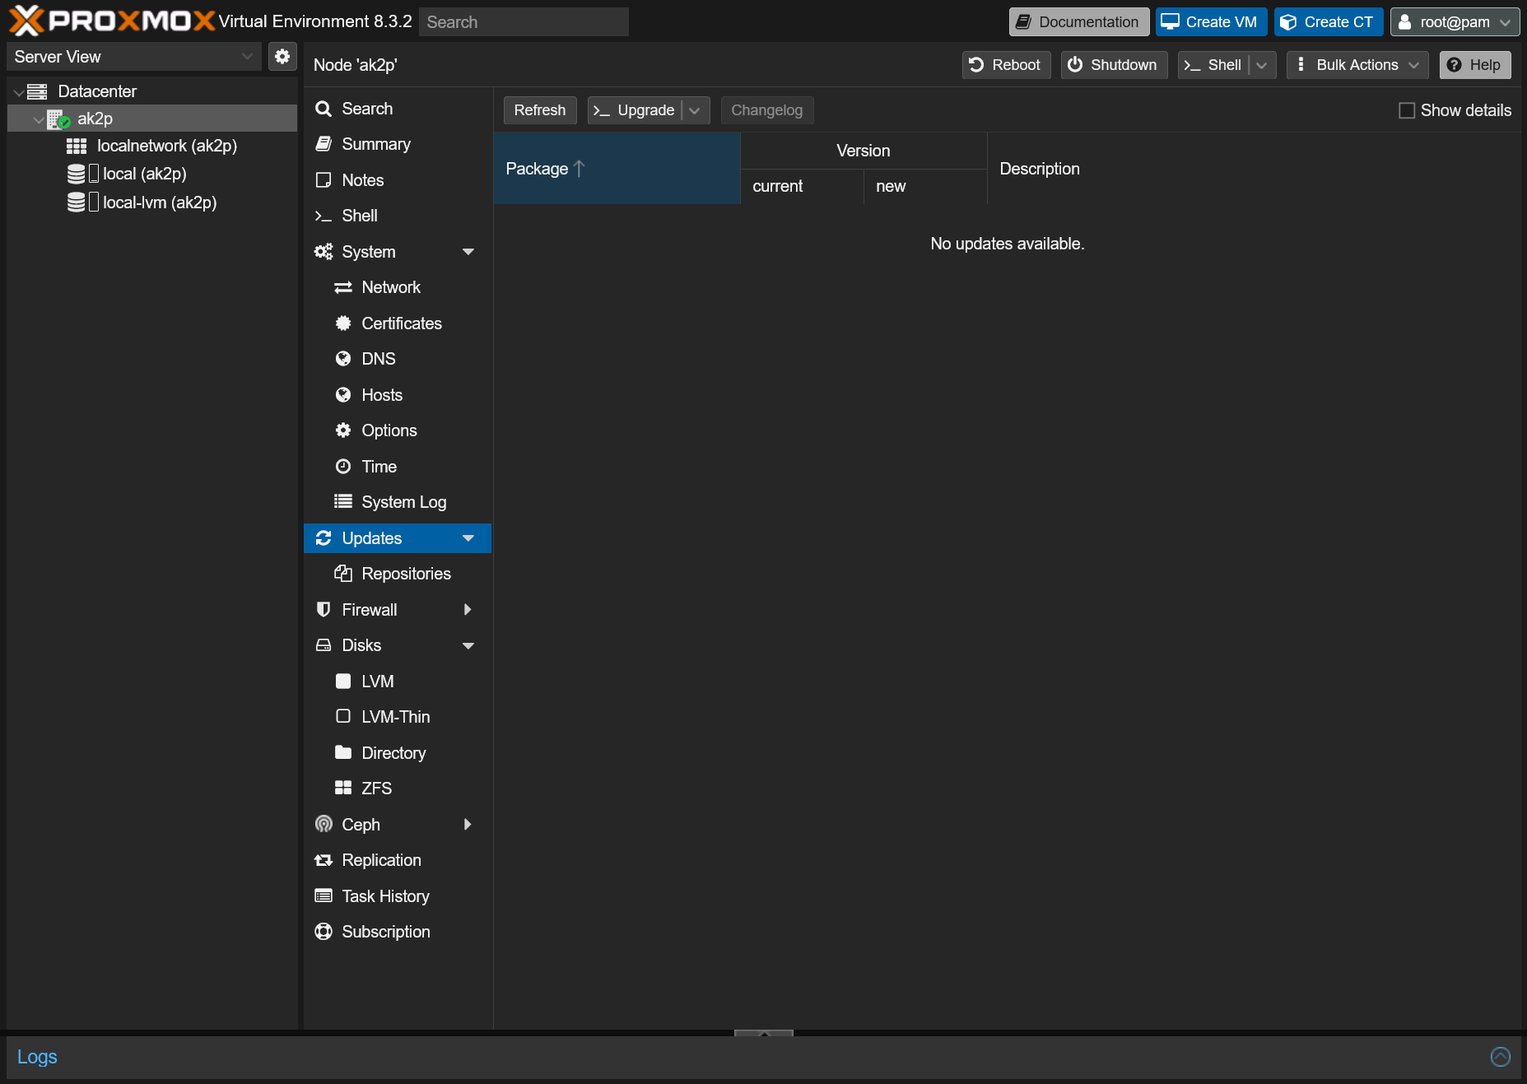1527x1084 pixels.
Task: Click the Shell prompt icon in node menu
Action: click(324, 216)
